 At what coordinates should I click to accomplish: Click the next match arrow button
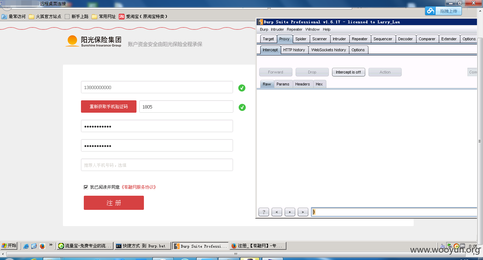pyautogui.click(x=303, y=212)
